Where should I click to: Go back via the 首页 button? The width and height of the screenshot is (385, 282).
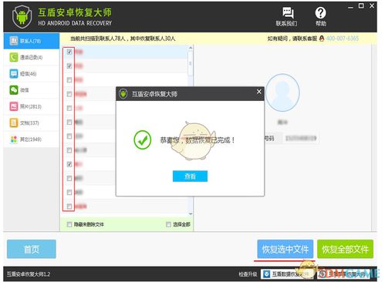[x=32, y=249]
